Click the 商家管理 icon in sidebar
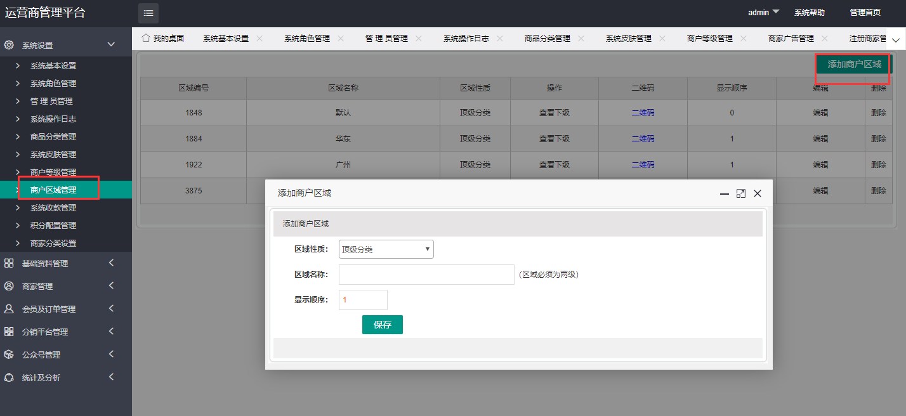Viewport: 906px width, 416px height. coord(9,286)
